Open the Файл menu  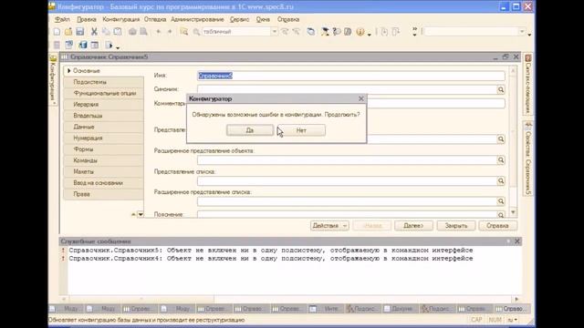pos(62,19)
